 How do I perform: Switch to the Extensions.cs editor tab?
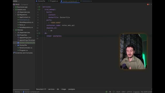(x=86, y=1)
